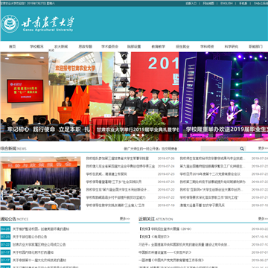Open the 07-22 甘肃农业大学 公告 notice
The image size is (268, 268).
[x=39, y=245]
